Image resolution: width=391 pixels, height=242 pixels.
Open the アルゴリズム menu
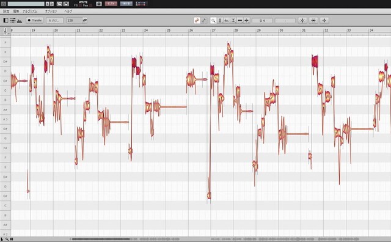click(30, 11)
